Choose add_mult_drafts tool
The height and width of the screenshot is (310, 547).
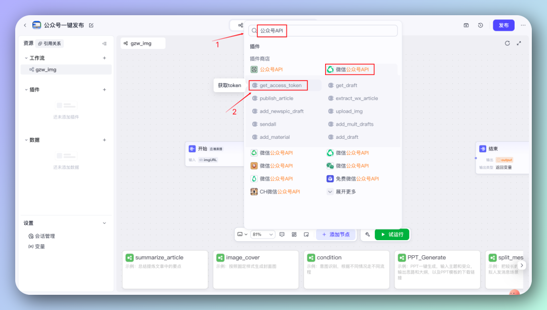coord(350,124)
